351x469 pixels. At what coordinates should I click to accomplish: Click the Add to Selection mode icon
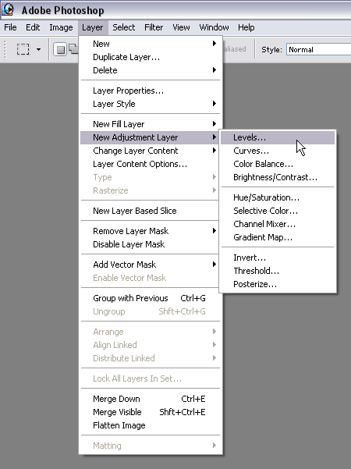tap(73, 49)
